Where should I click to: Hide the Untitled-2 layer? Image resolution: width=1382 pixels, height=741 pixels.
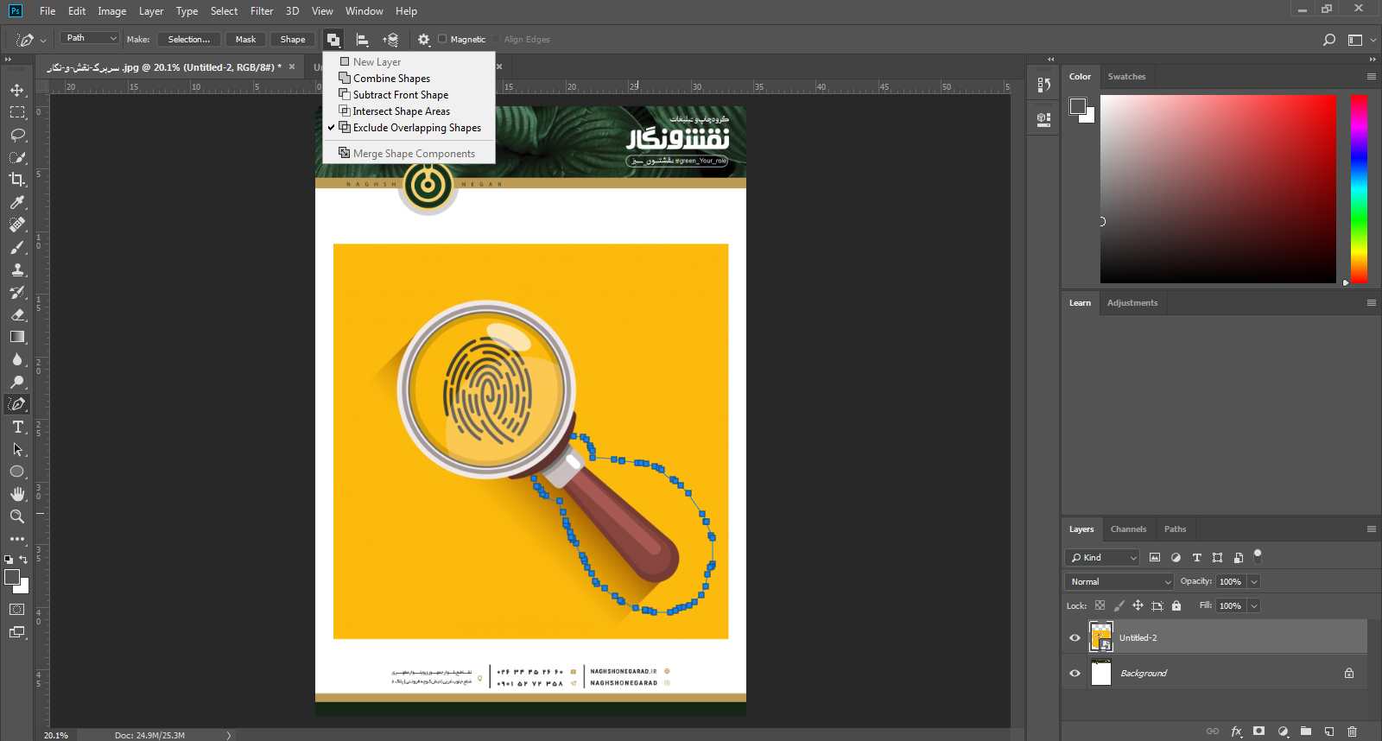1075,638
